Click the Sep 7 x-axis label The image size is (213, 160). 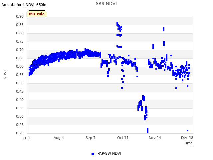click(90, 138)
